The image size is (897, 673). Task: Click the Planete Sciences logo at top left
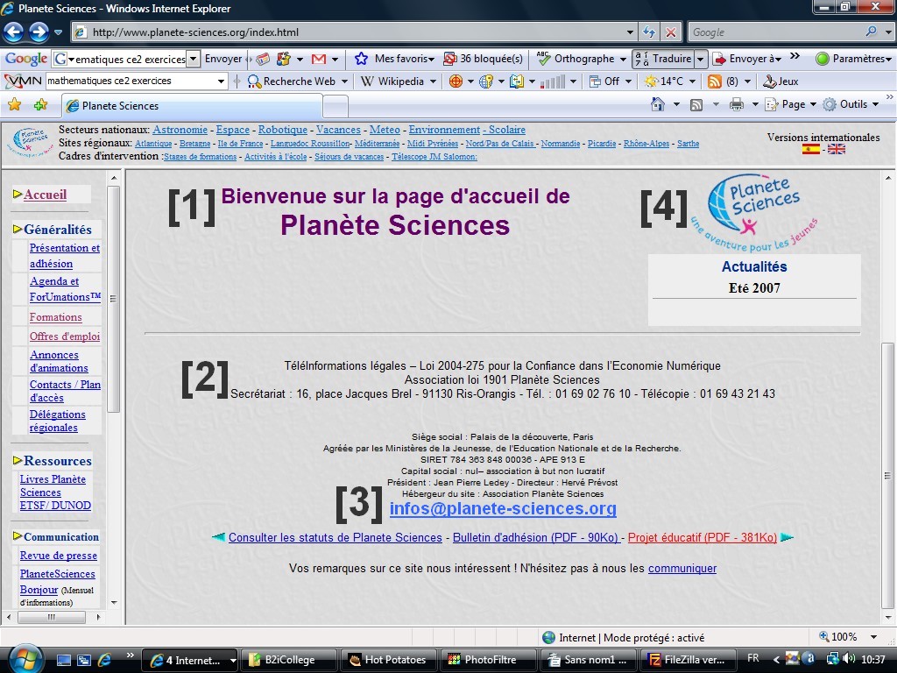tap(31, 141)
